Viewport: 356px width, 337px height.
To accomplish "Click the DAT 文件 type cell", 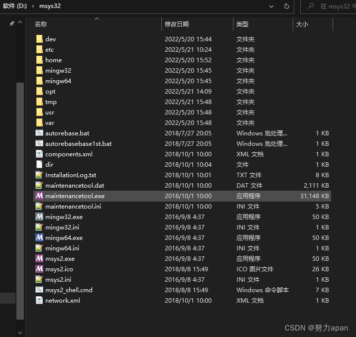I will tap(249, 185).
